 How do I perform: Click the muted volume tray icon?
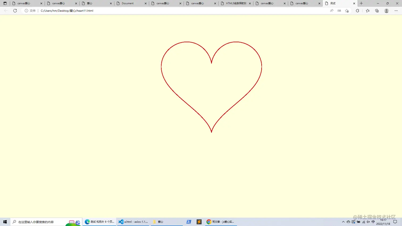pyautogui.click(x=368, y=222)
